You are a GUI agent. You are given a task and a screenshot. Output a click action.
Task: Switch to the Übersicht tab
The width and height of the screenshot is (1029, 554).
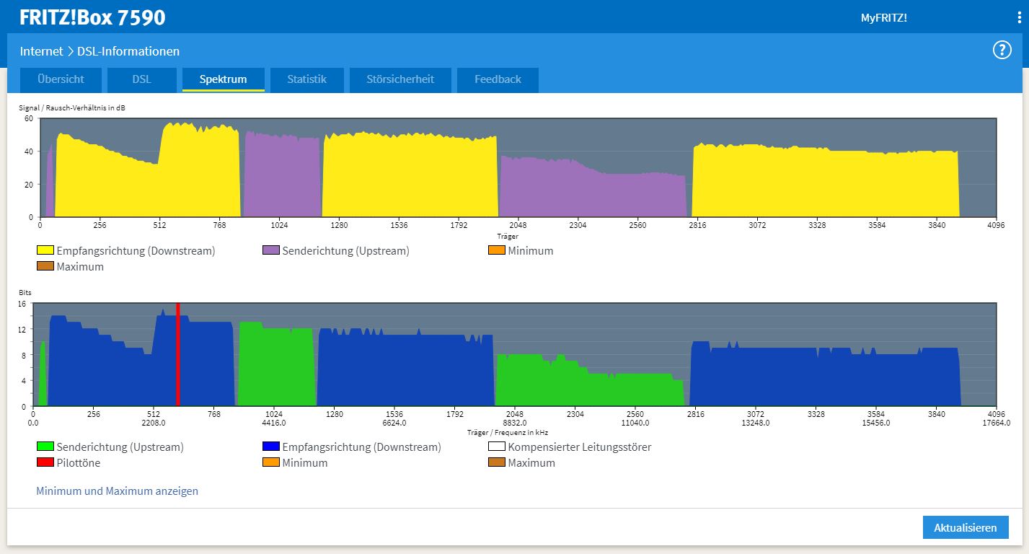coord(61,79)
